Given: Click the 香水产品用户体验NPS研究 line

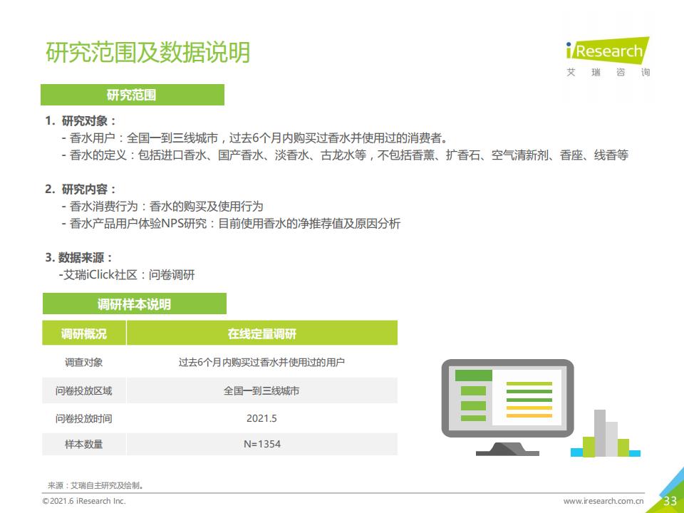Looking at the screenshot, I should coord(231,223).
